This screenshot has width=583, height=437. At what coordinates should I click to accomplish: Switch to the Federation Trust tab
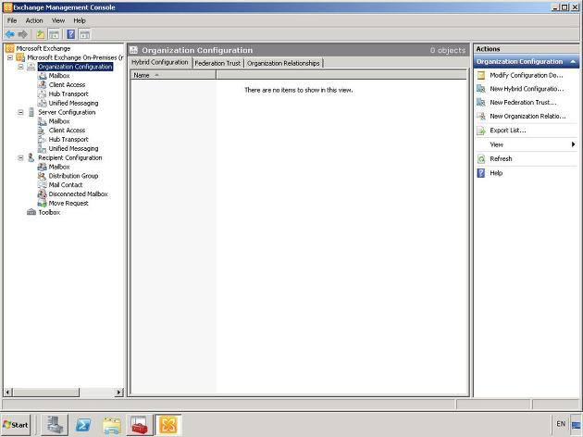pyautogui.click(x=217, y=63)
